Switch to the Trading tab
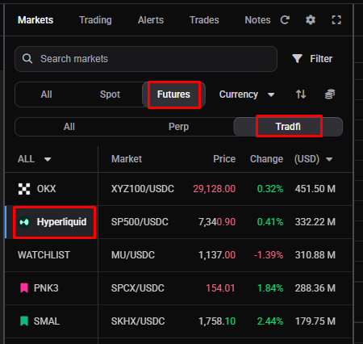The height and width of the screenshot is (344, 363). point(95,20)
